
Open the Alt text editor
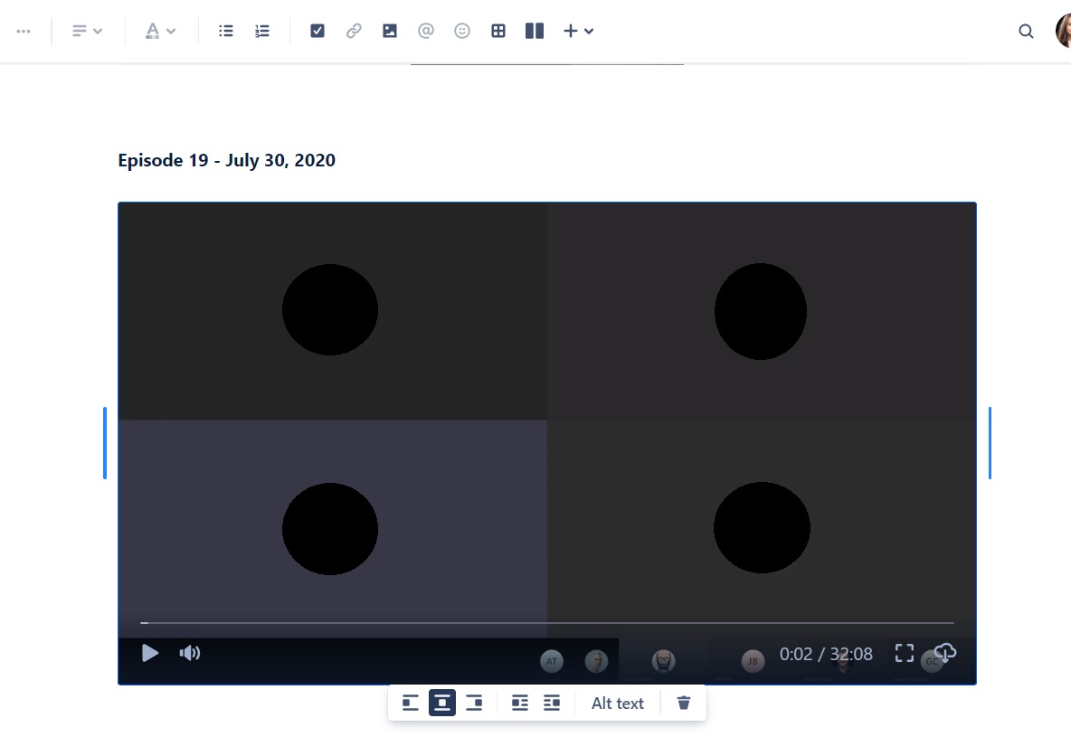618,703
